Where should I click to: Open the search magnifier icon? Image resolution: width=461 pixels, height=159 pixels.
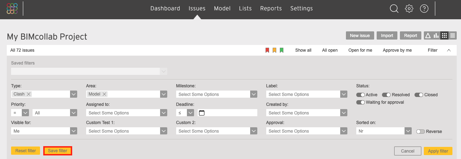[x=394, y=9]
